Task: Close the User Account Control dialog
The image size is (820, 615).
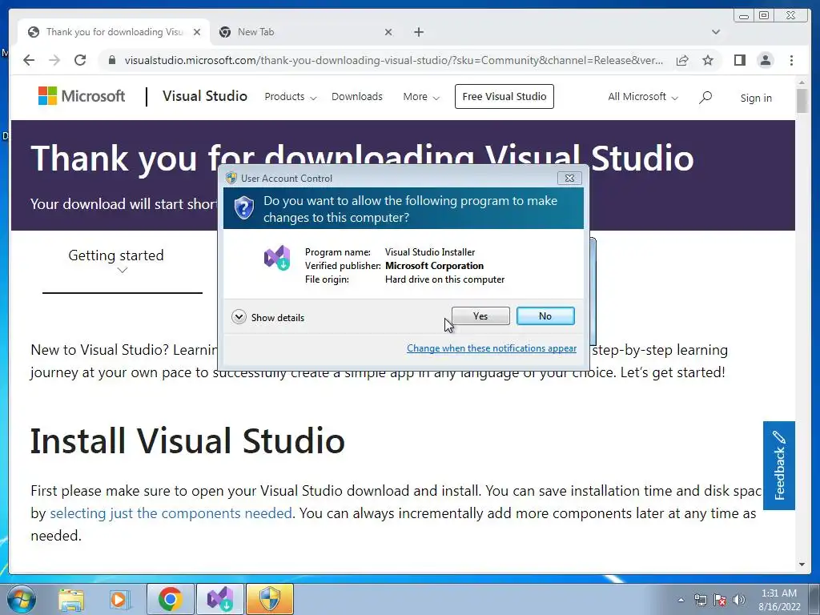Action: click(x=569, y=179)
